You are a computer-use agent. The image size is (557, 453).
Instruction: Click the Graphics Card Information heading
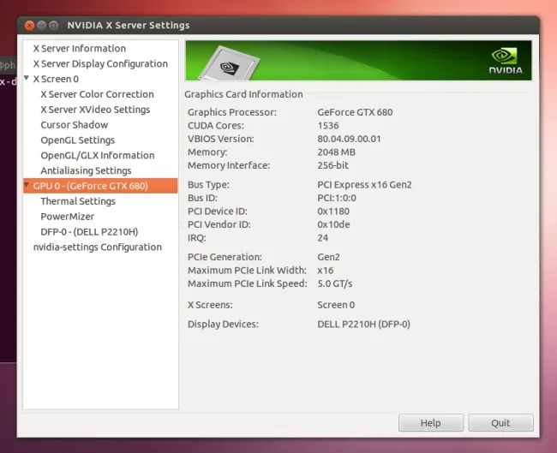[243, 94]
